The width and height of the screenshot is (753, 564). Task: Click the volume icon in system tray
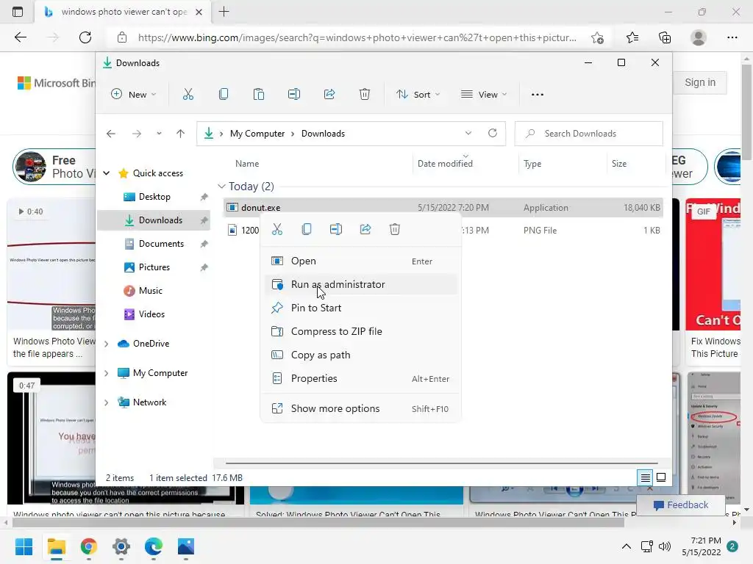tap(665, 546)
